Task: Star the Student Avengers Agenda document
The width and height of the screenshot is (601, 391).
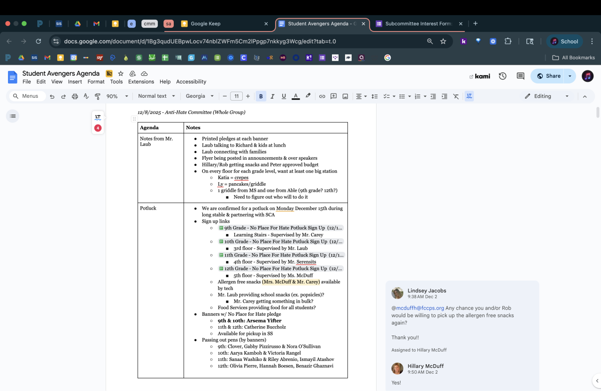Action: tap(121, 74)
